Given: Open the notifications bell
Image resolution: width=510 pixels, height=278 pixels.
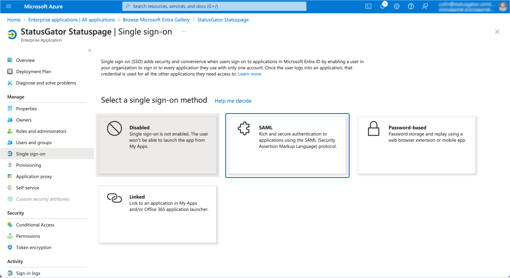Looking at the screenshot, I should (383, 6).
